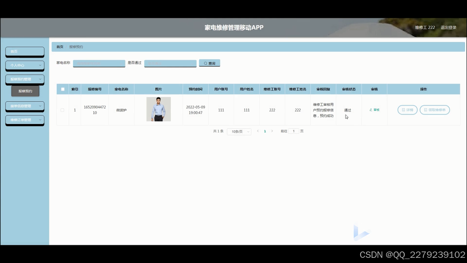
Task: Toggle the select-all checkbox in the table header
Action: [63, 89]
